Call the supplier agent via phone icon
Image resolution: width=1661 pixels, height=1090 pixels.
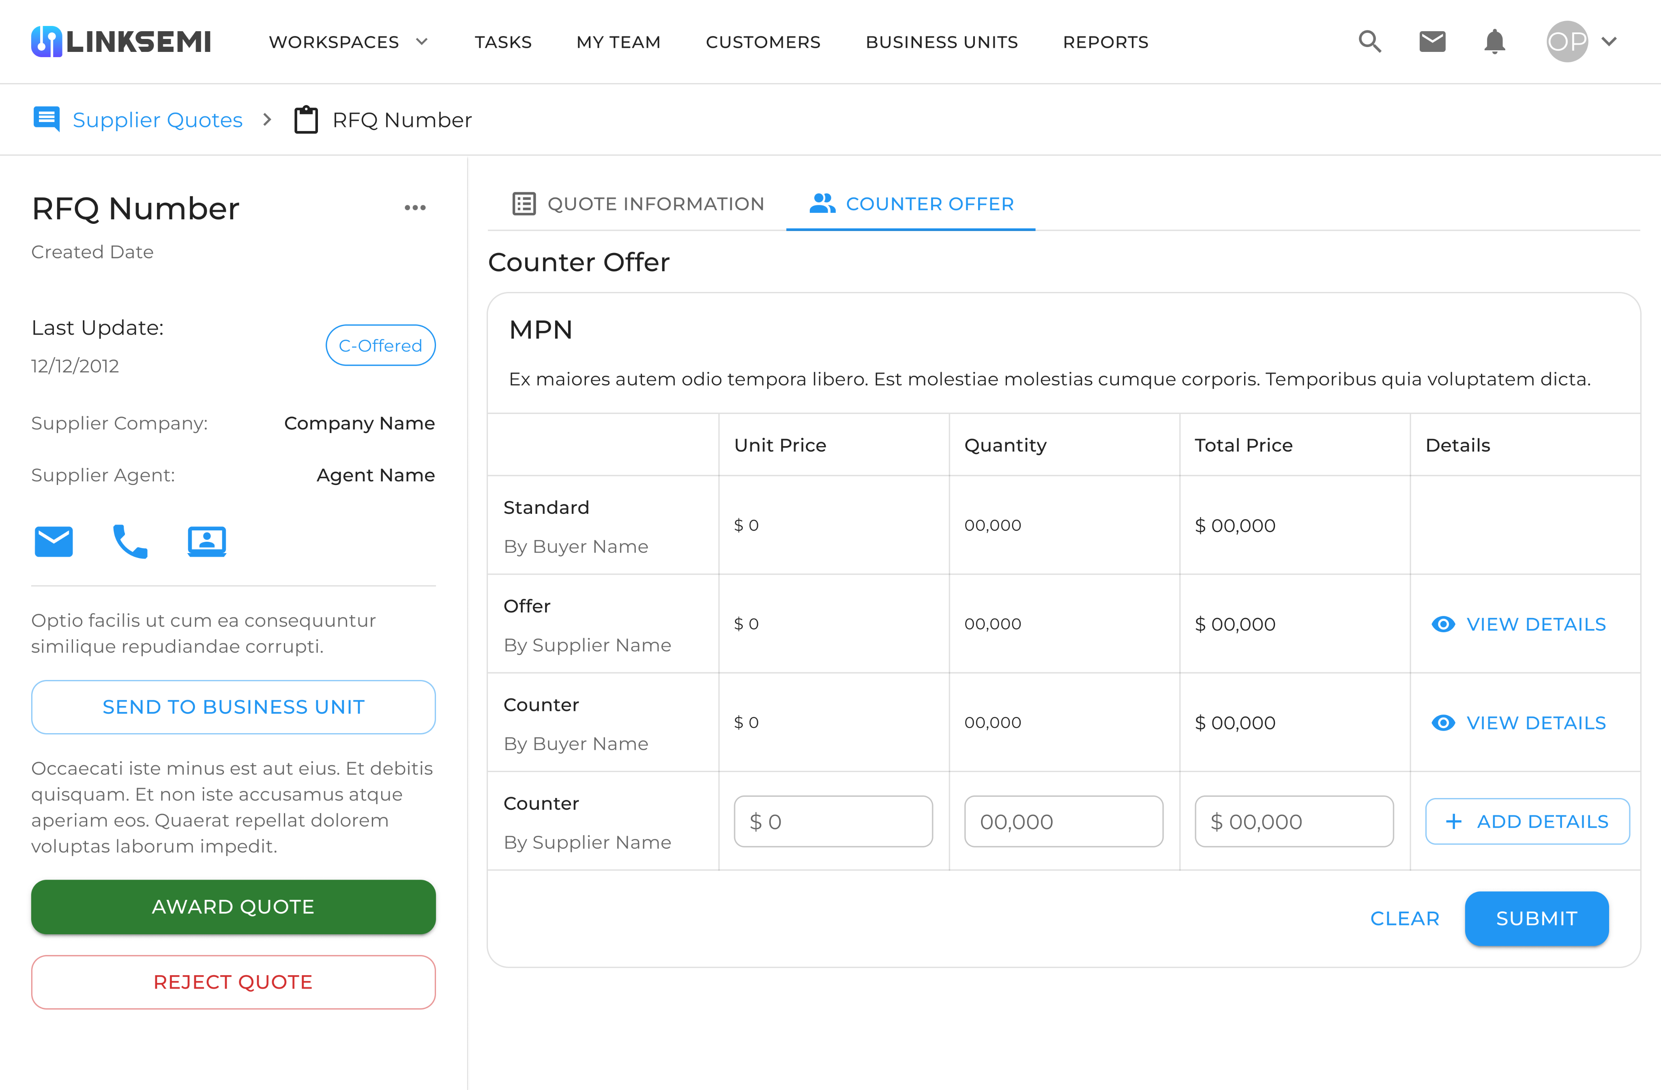tap(130, 541)
